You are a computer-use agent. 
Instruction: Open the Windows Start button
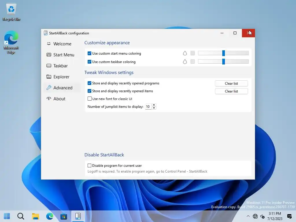(x=7, y=216)
